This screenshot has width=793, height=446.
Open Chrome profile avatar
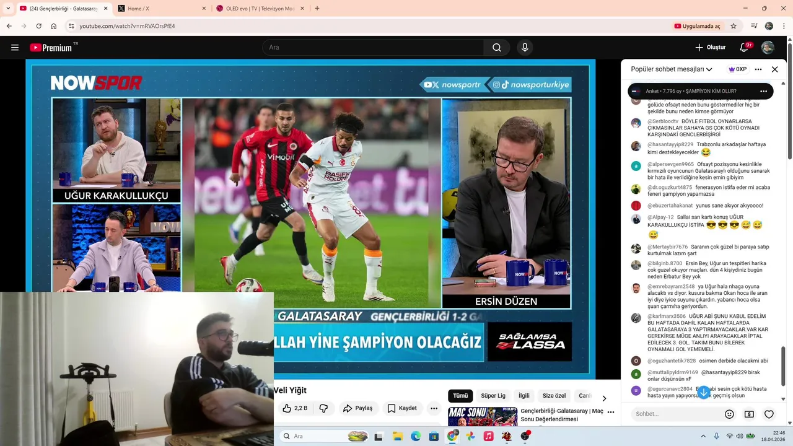(x=769, y=26)
